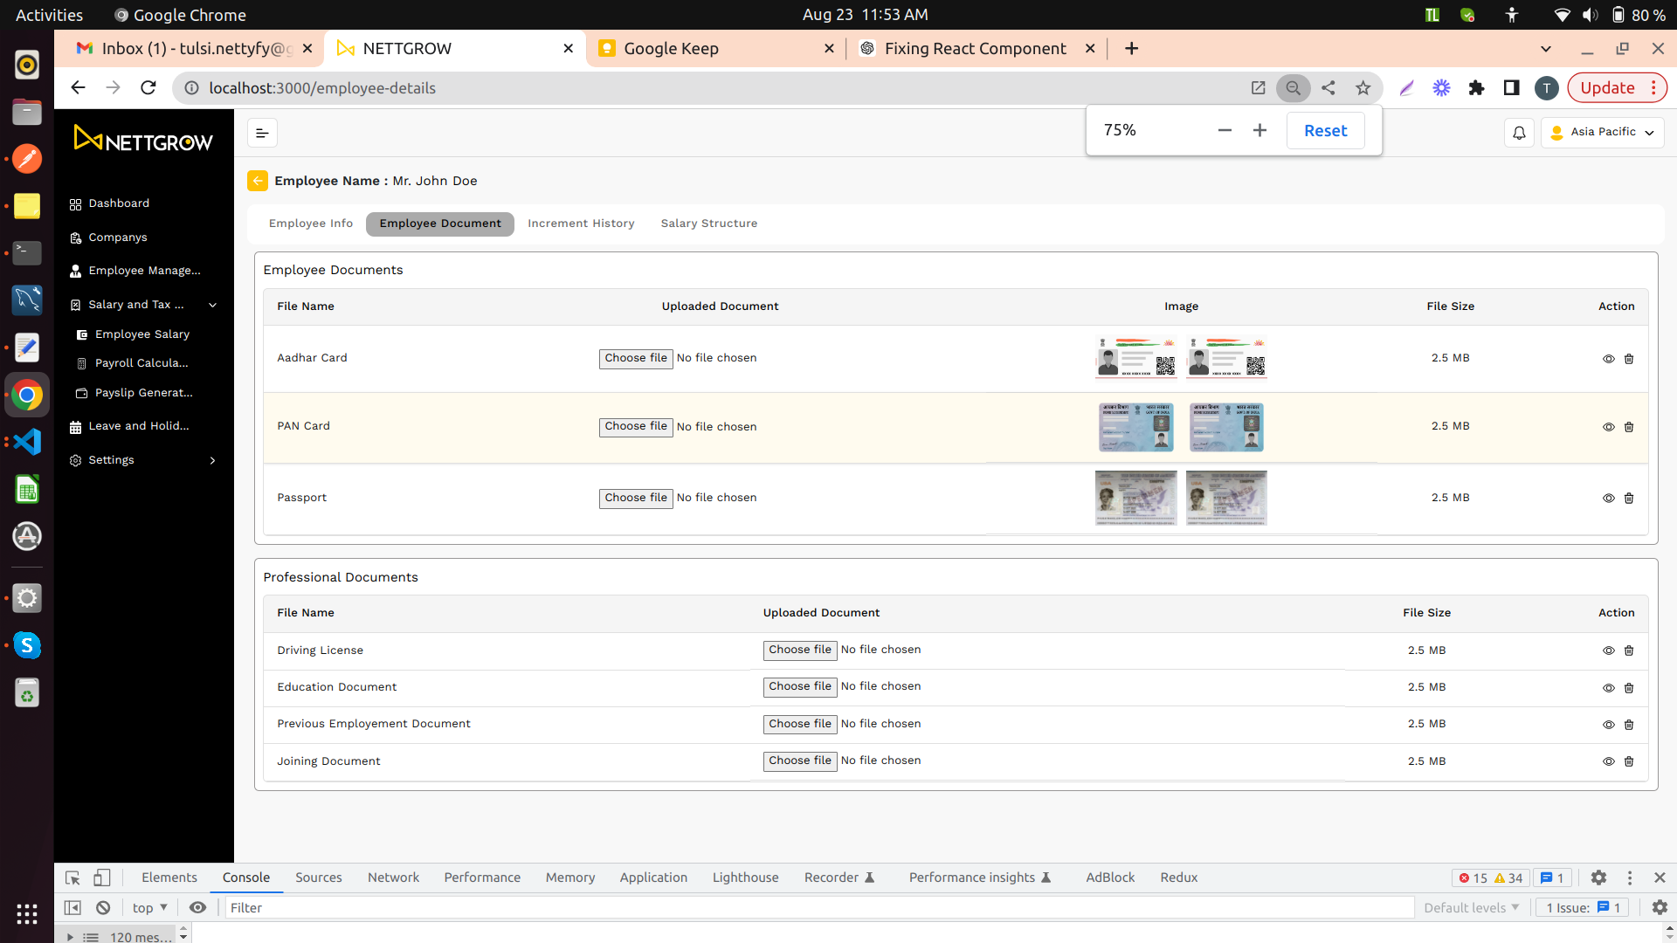
Task: Click the yellow back arrow beside Employee Name
Action: [x=257, y=181]
